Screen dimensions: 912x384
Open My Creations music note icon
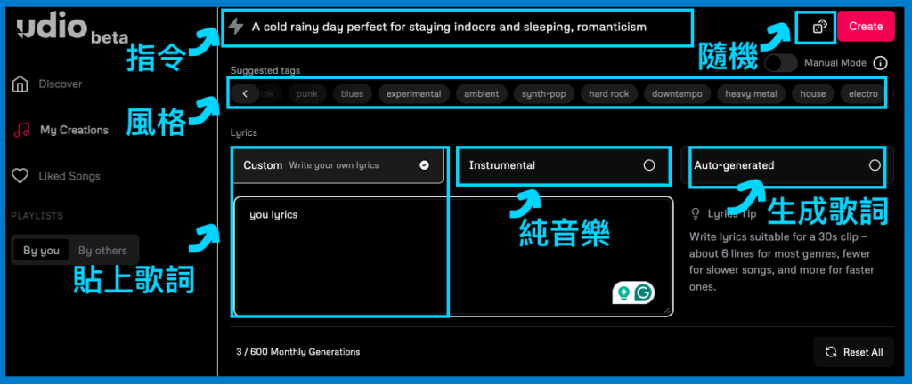pyautogui.click(x=20, y=131)
